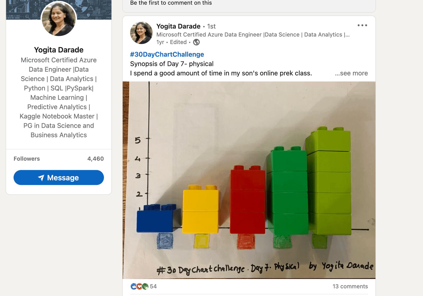
Task: Click the paper plane icon in Message button
Action: click(x=41, y=178)
